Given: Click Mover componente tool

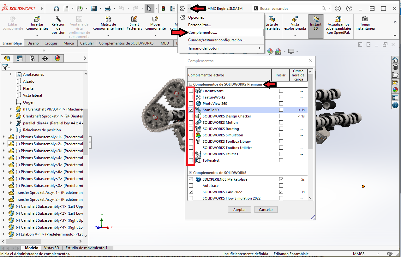Looking at the screenshot, I should 155,24.
